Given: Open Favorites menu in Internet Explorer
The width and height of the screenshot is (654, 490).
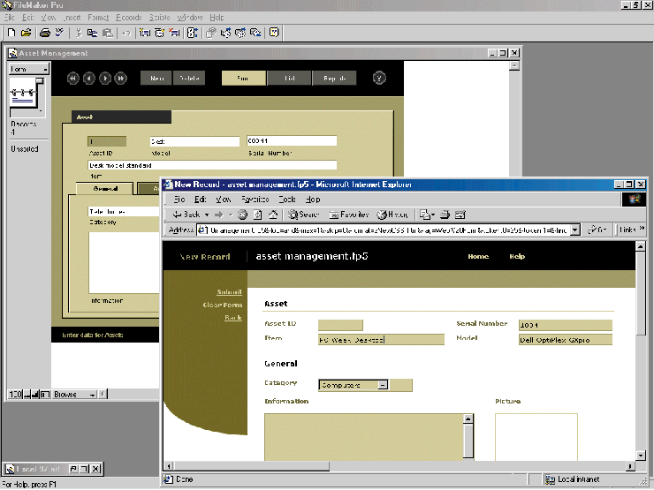Looking at the screenshot, I should (x=256, y=200).
